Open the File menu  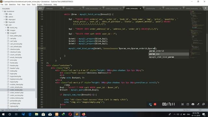(2, 5)
